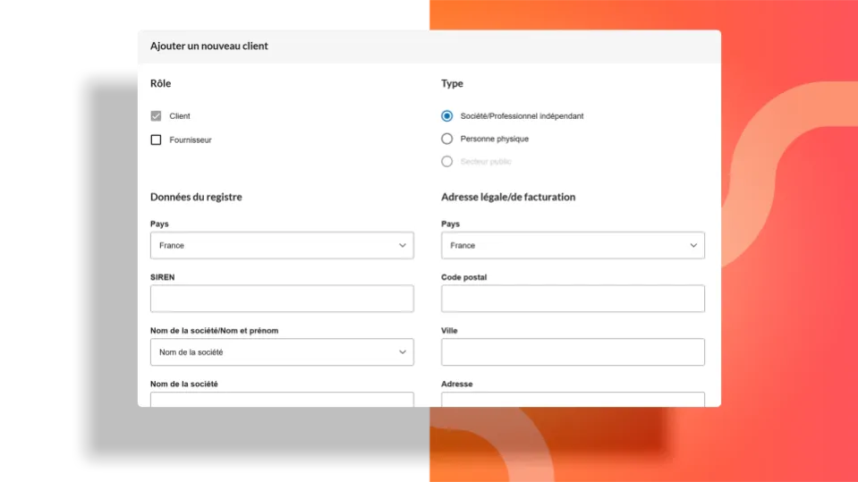This screenshot has width=858, height=482.
Task: Click into the Code postal field
Action: 573,299
